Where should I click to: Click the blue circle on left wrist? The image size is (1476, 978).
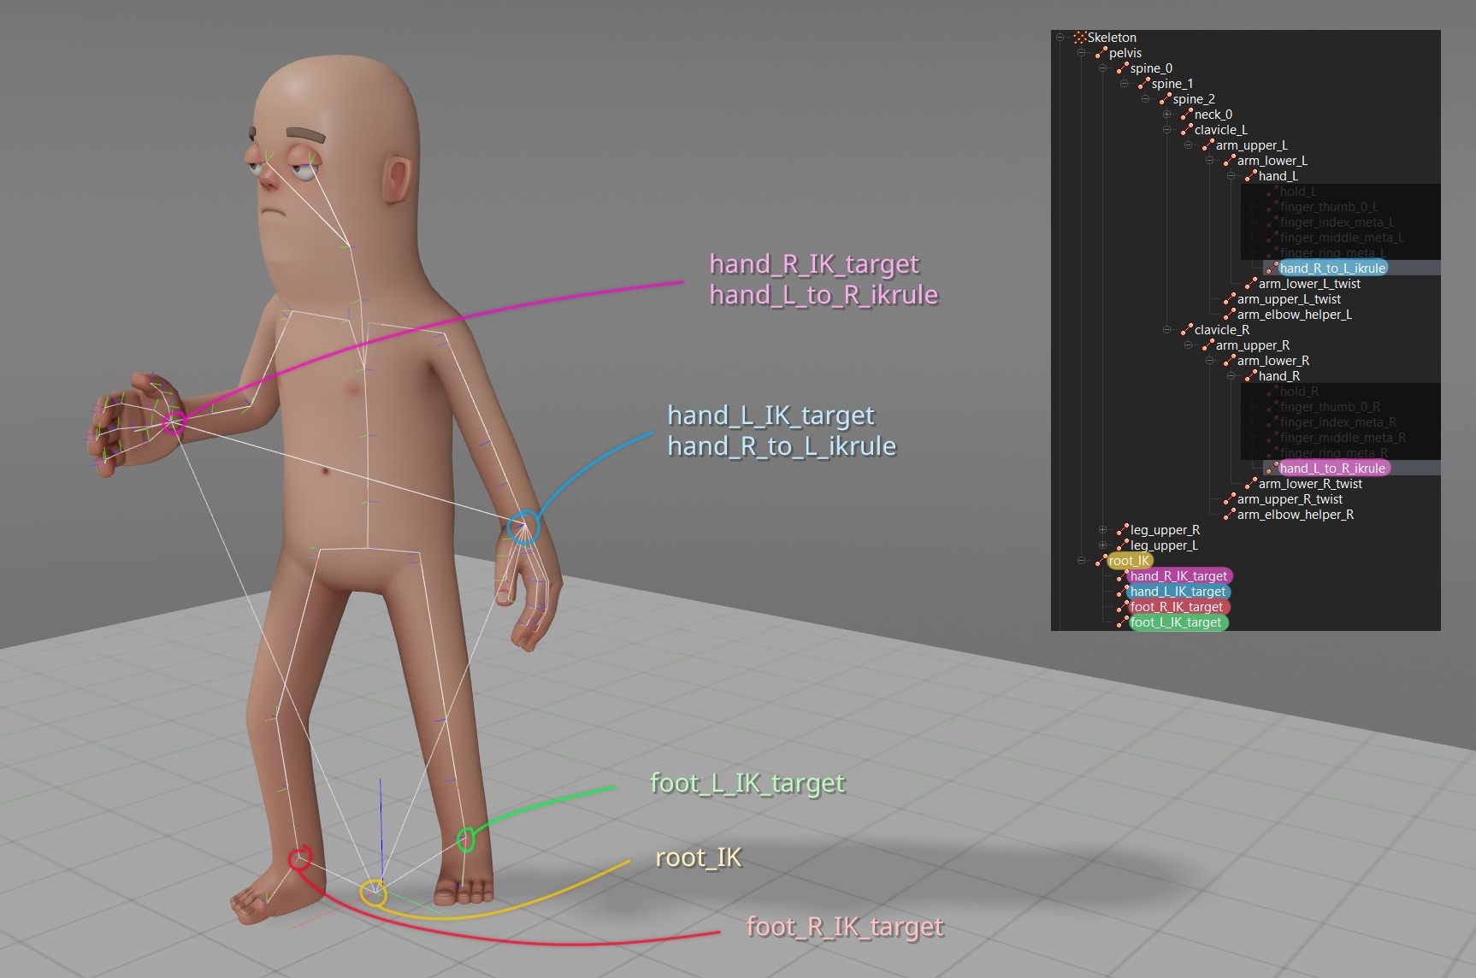(x=523, y=527)
